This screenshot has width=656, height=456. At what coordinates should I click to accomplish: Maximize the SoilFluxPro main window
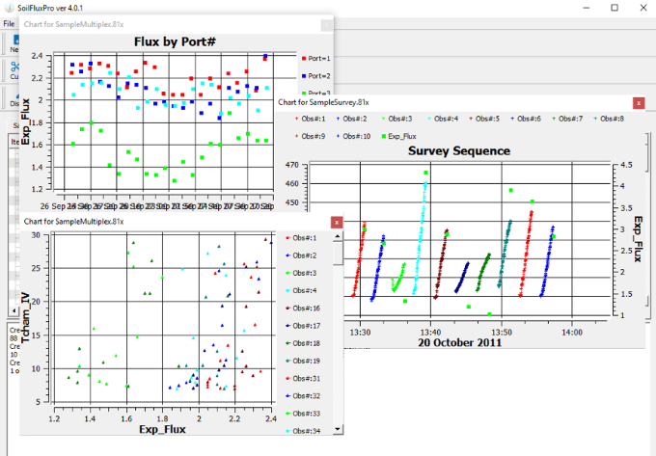click(614, 8)
